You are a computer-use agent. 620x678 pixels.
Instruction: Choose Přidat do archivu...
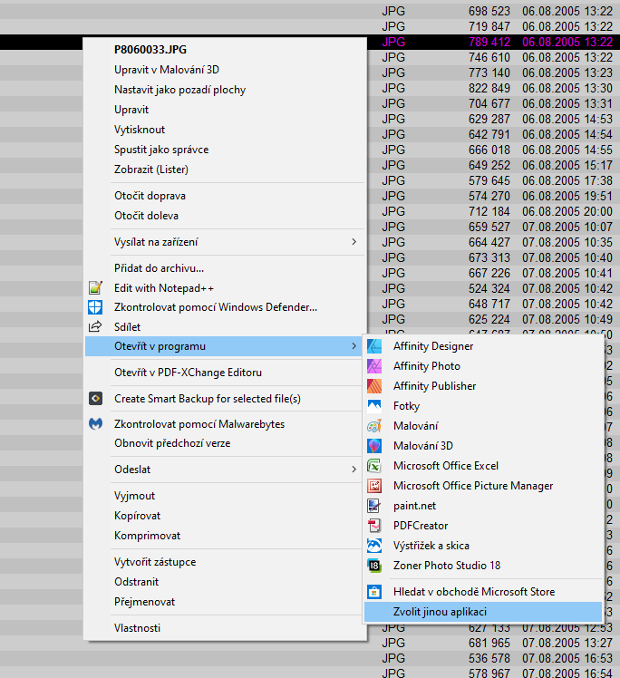(225, 268)
